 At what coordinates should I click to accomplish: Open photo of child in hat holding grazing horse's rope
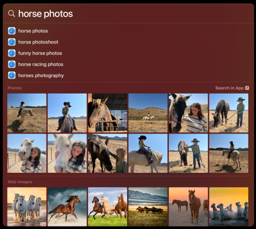point(229,113)
